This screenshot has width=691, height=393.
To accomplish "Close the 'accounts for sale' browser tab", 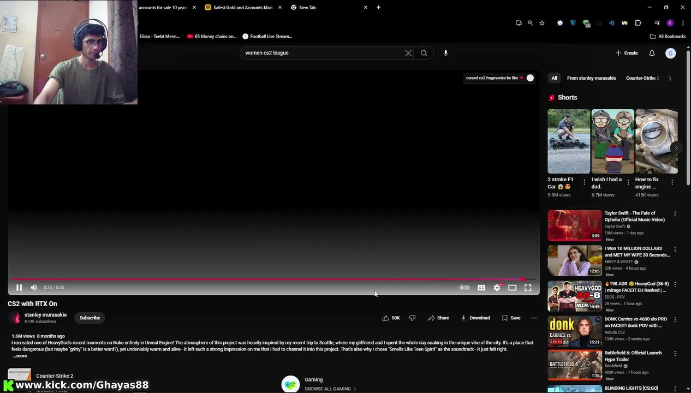I will (194, 8).
